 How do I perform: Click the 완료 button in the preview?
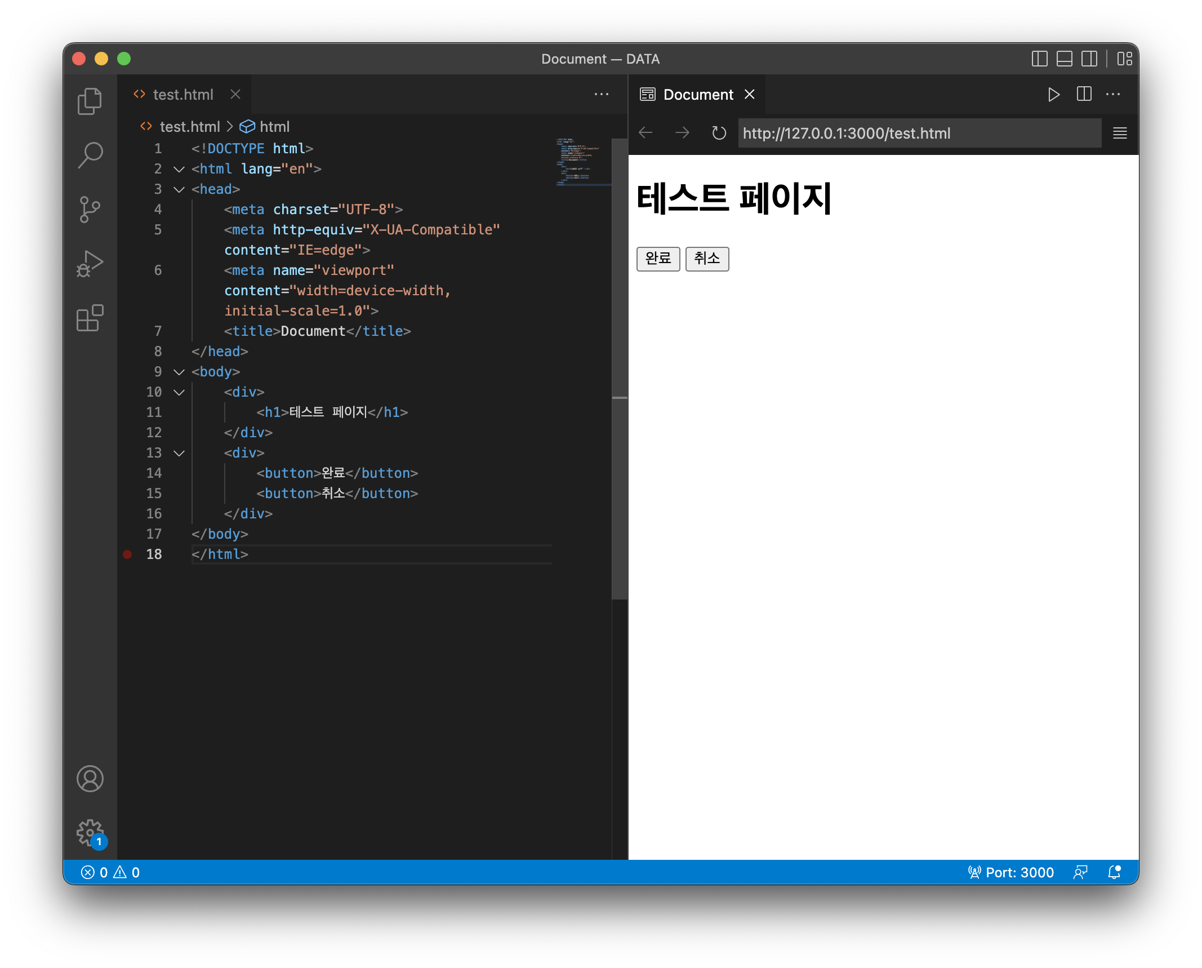click(x=658, y=259)
